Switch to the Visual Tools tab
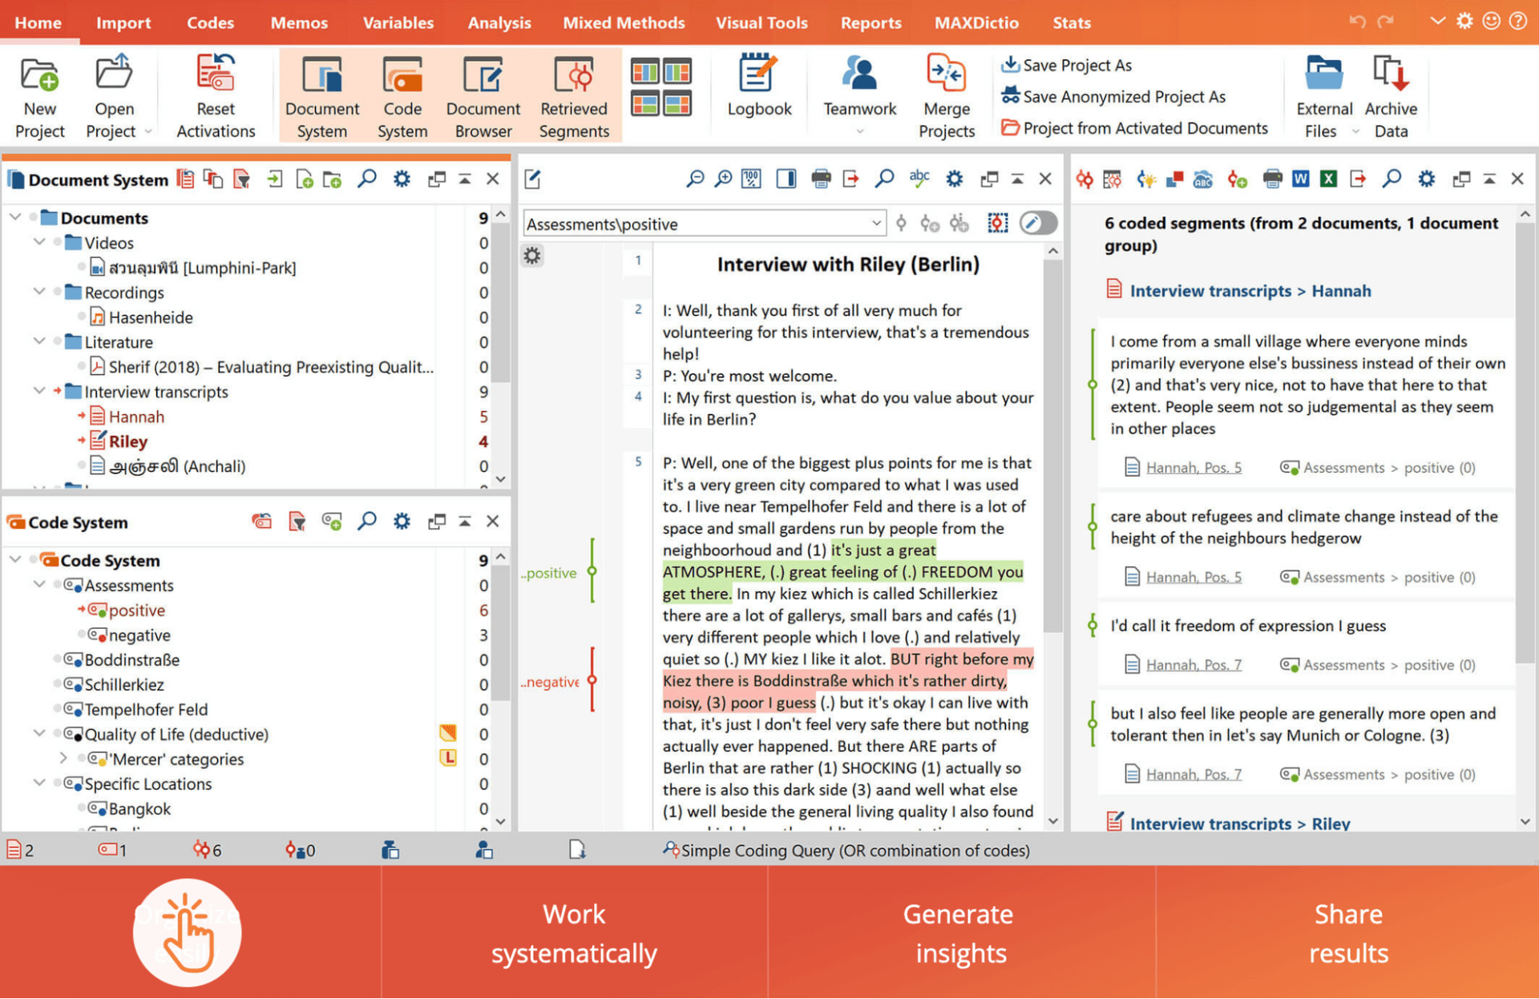The image size is (1539, 999). pyautogui.click(x=761, y=22)
